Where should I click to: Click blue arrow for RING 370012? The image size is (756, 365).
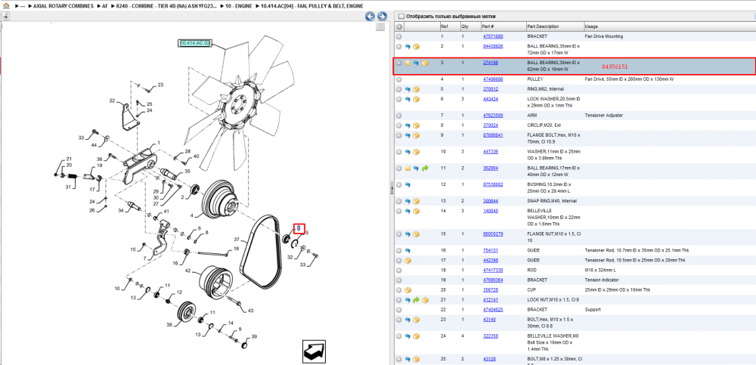click(x=407, y=89)
